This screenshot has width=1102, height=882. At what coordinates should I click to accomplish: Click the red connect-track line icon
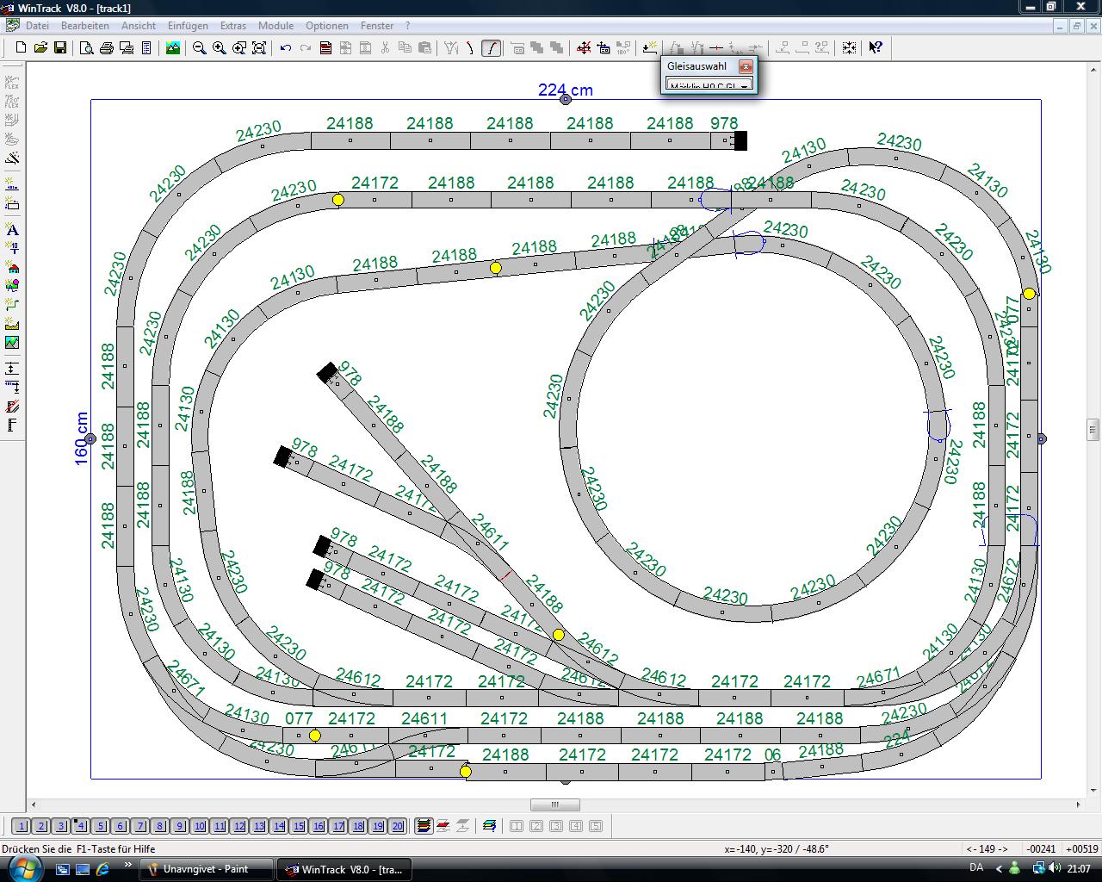click(x=716, y=48)
